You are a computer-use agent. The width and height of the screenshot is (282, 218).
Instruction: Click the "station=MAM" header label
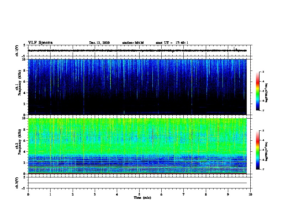[133, 43]
